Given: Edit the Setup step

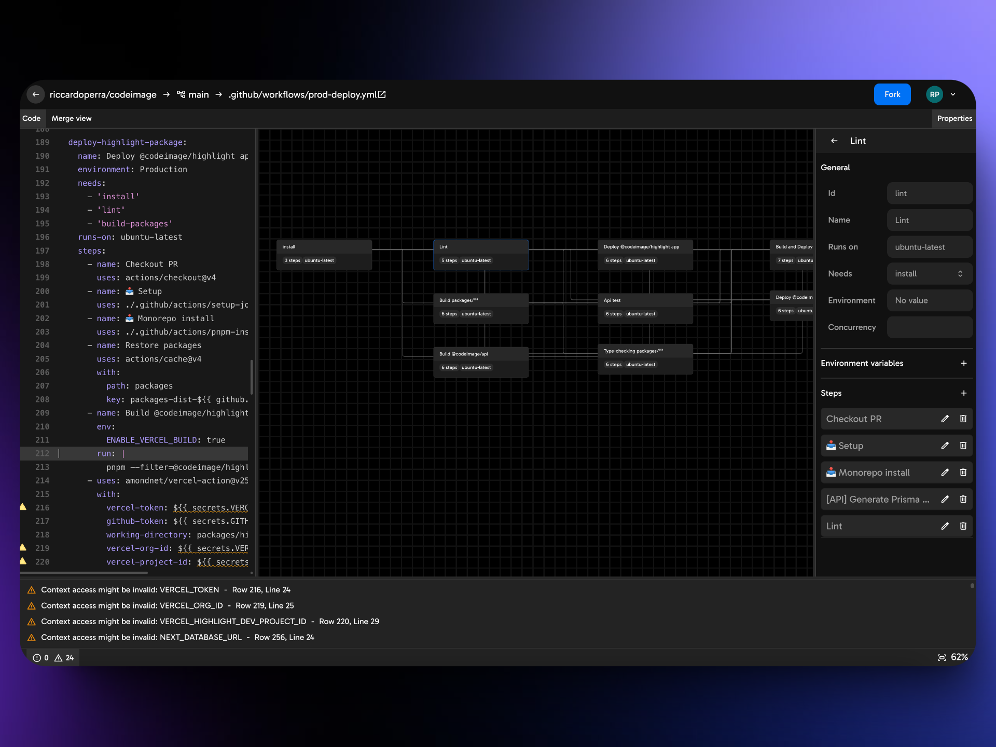Looking at the screenshot, I should (945, 446).
